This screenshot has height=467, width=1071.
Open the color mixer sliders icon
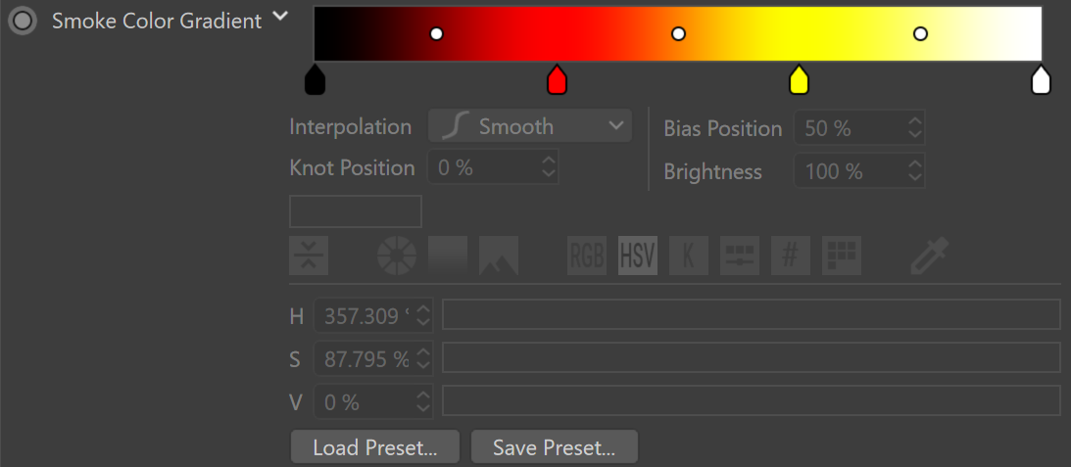pyautogui.click(x=740, y=256)
